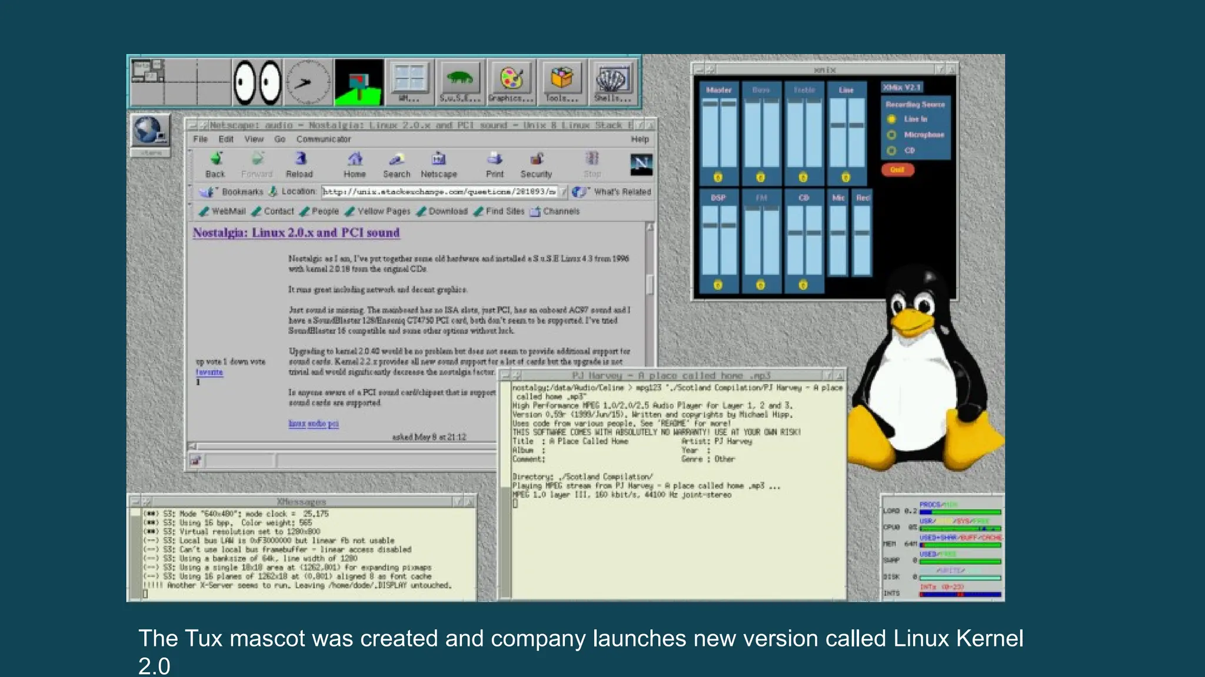Open the Location URL history dropdown arrow

pyautogui.click(x=563, y=192)
